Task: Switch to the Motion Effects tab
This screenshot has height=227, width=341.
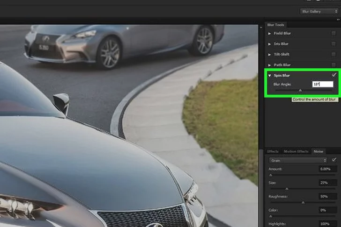Action: coord(296,151)
